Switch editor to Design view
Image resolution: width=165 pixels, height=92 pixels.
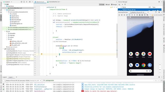tap(114, 5)
